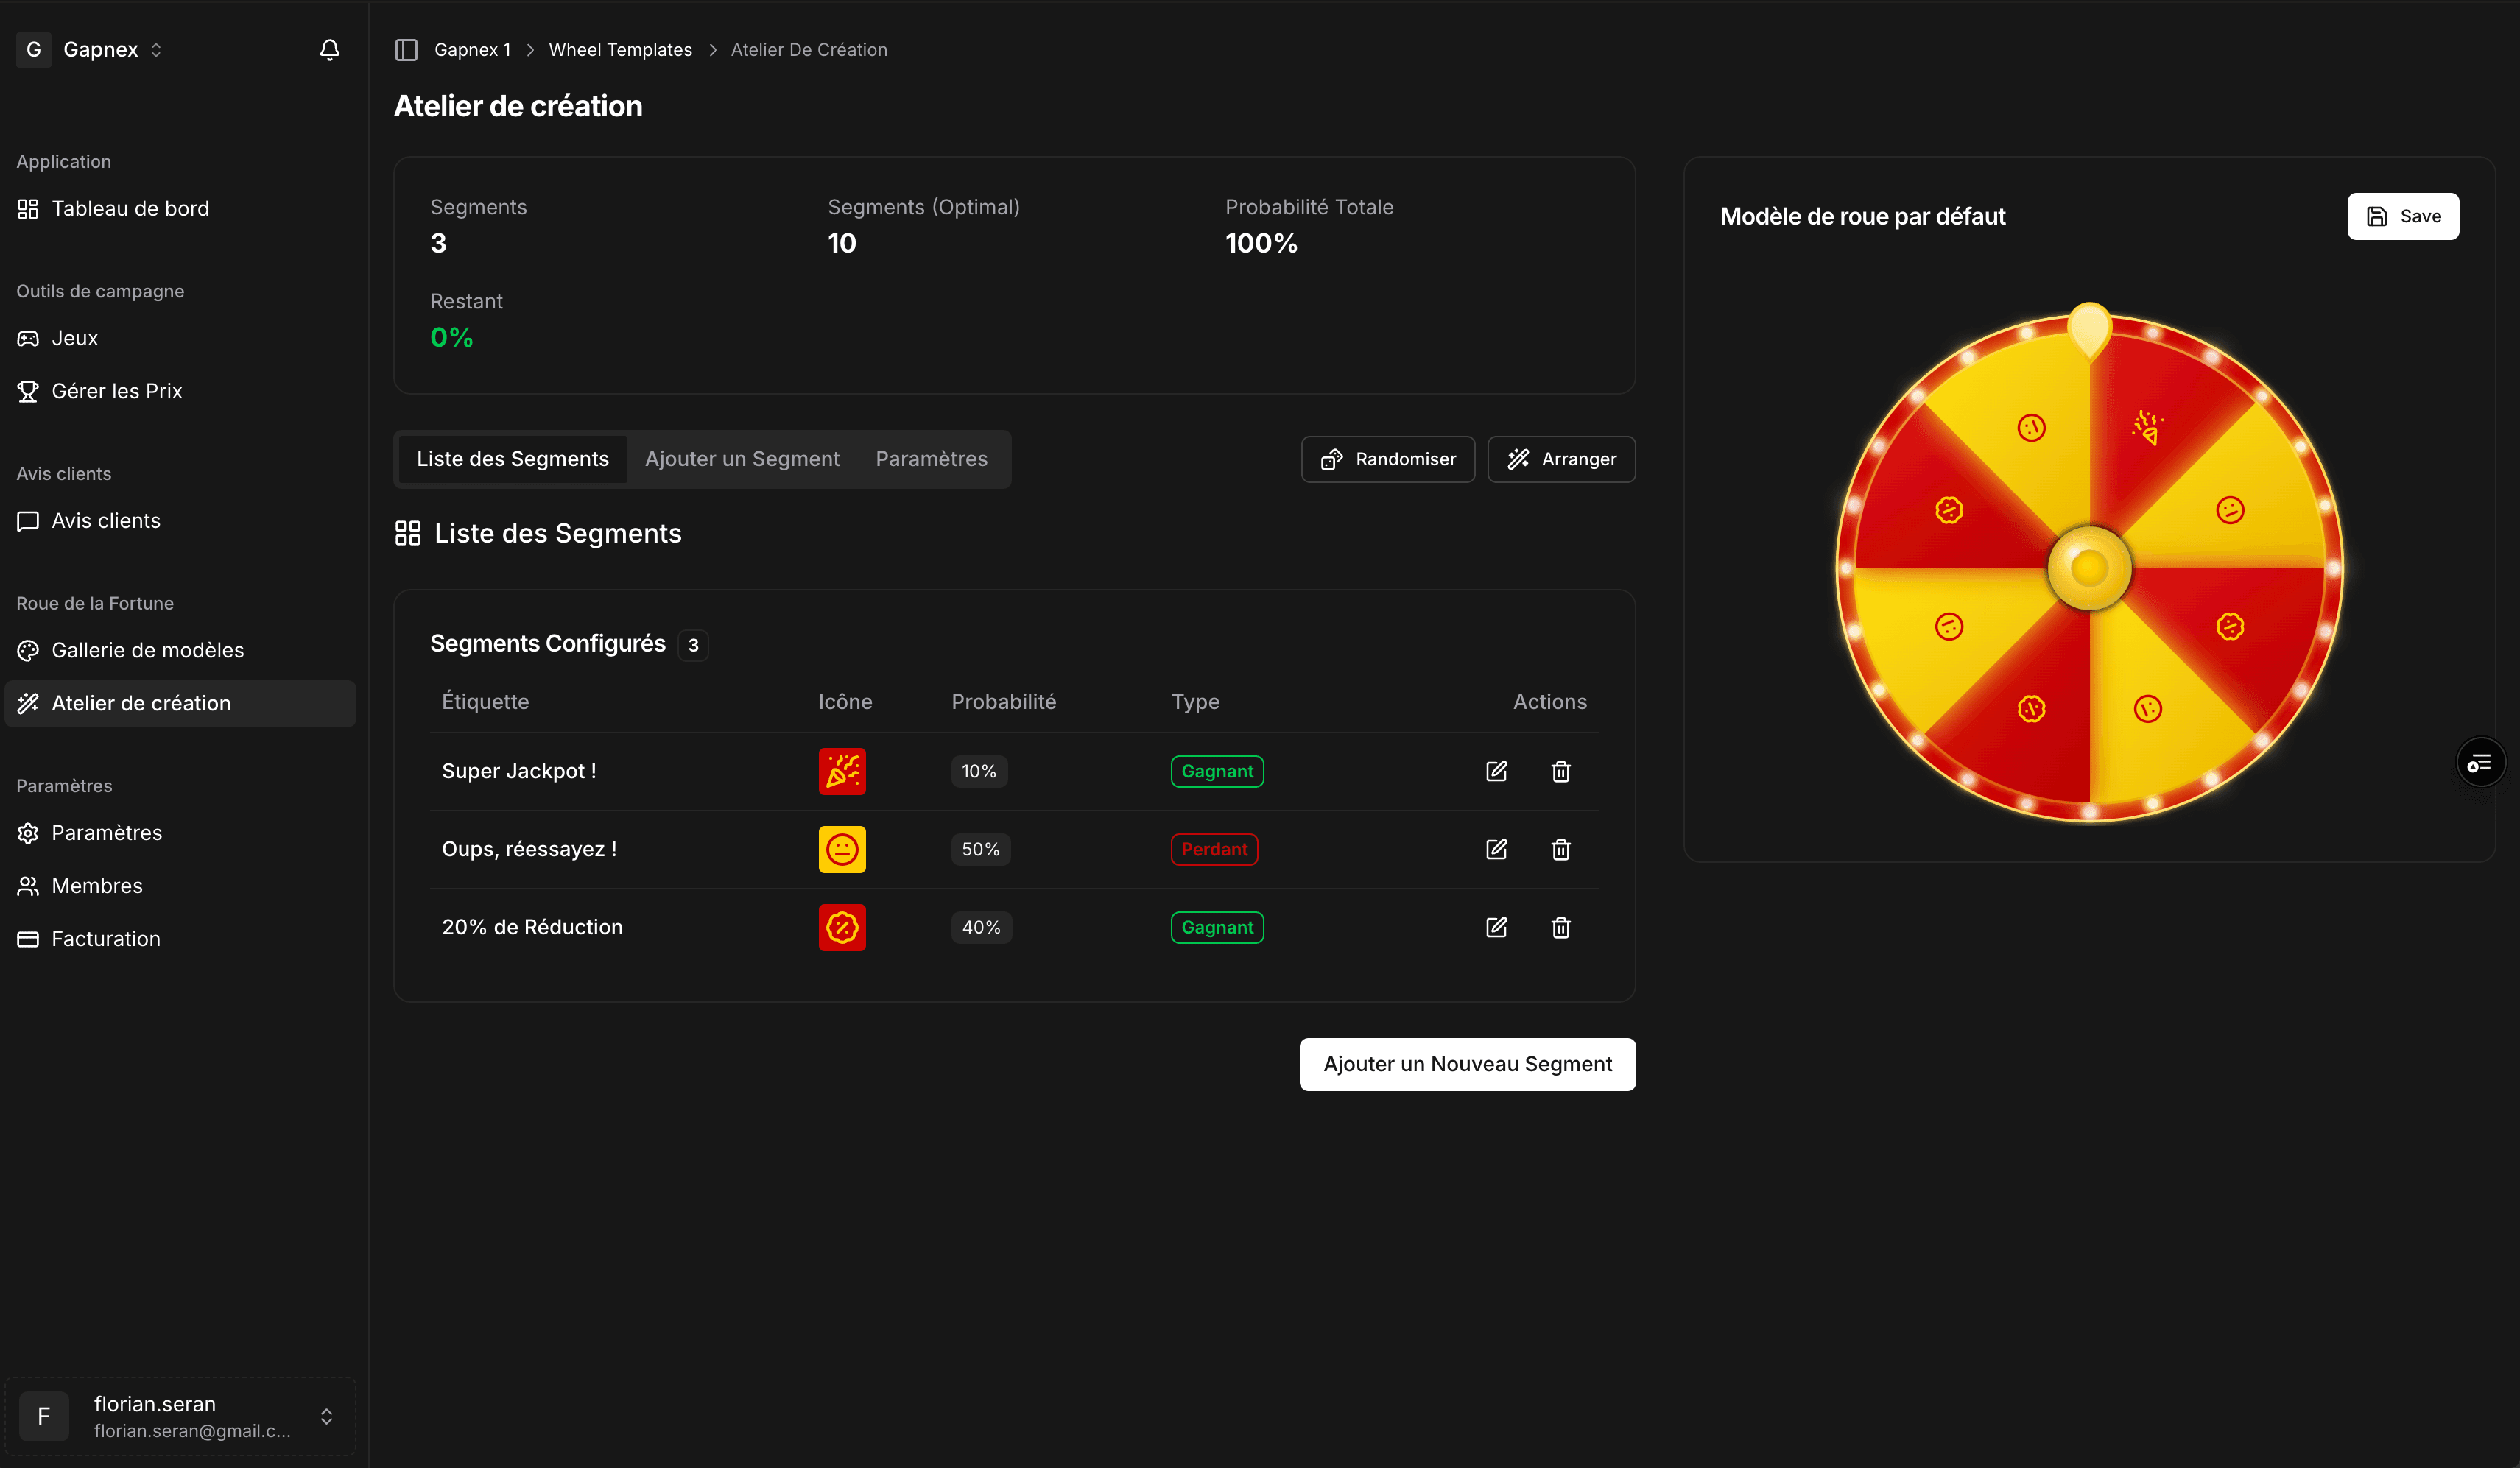This screenshot has height=1468, width=2520.
Task: Expand the florian.seran account menu
Action: pyautogui.click(x=180, y=1416)
